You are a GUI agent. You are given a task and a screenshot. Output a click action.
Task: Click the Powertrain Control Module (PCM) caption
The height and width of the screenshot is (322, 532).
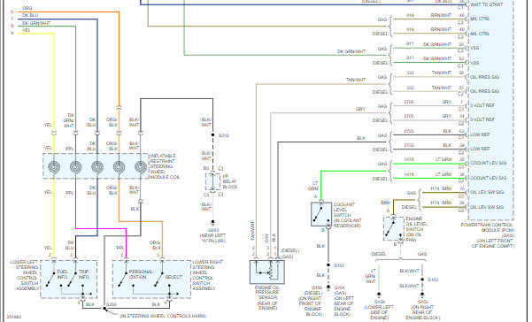pyautogui.click(x=487, y=235)
